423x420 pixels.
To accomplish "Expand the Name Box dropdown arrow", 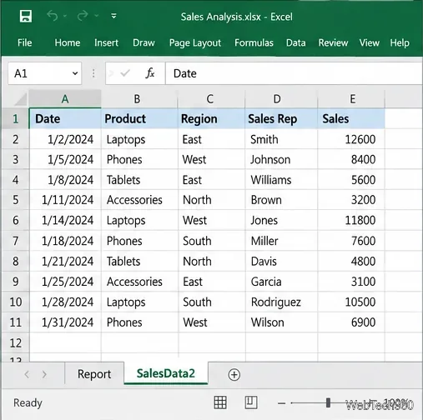I will (x=75, y=73).
